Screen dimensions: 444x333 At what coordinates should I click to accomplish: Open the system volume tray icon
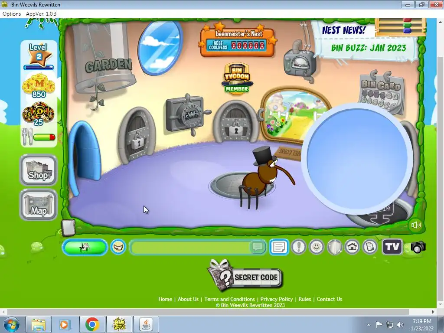click(400, 325)
